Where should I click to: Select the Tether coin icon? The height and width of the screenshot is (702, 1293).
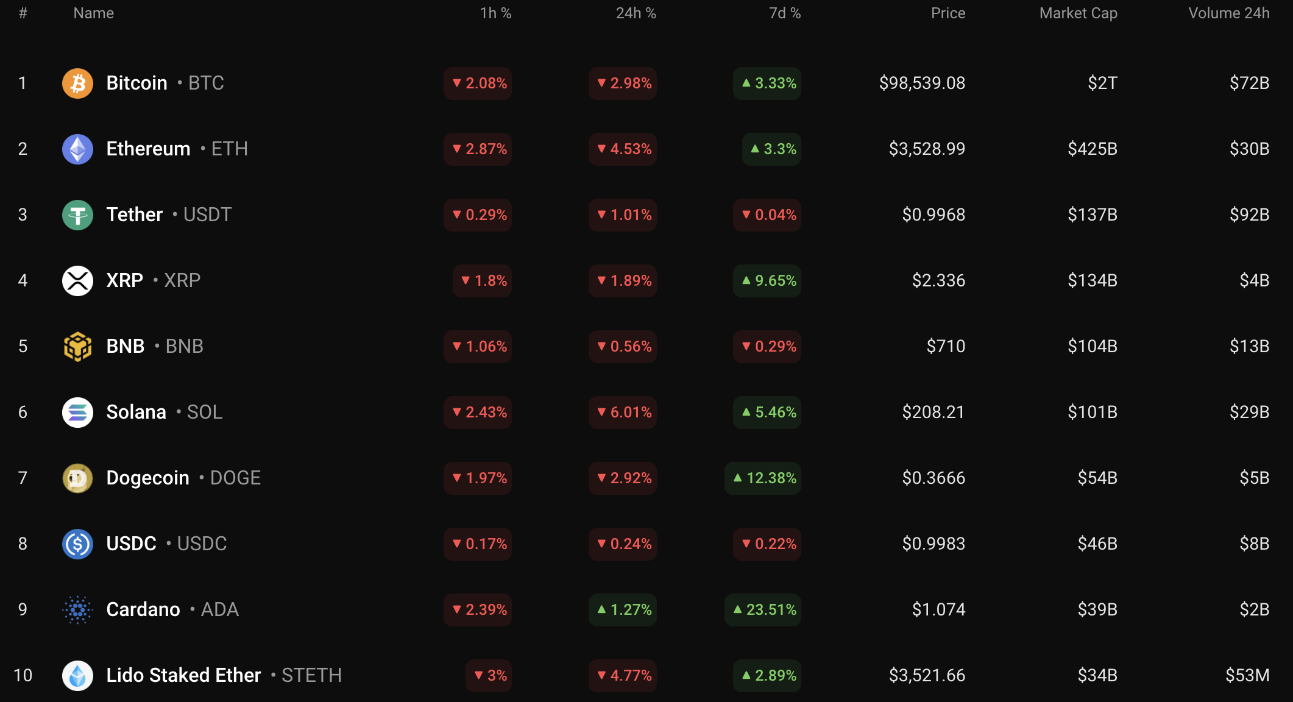pyautogui.click(x=77, y=215)
